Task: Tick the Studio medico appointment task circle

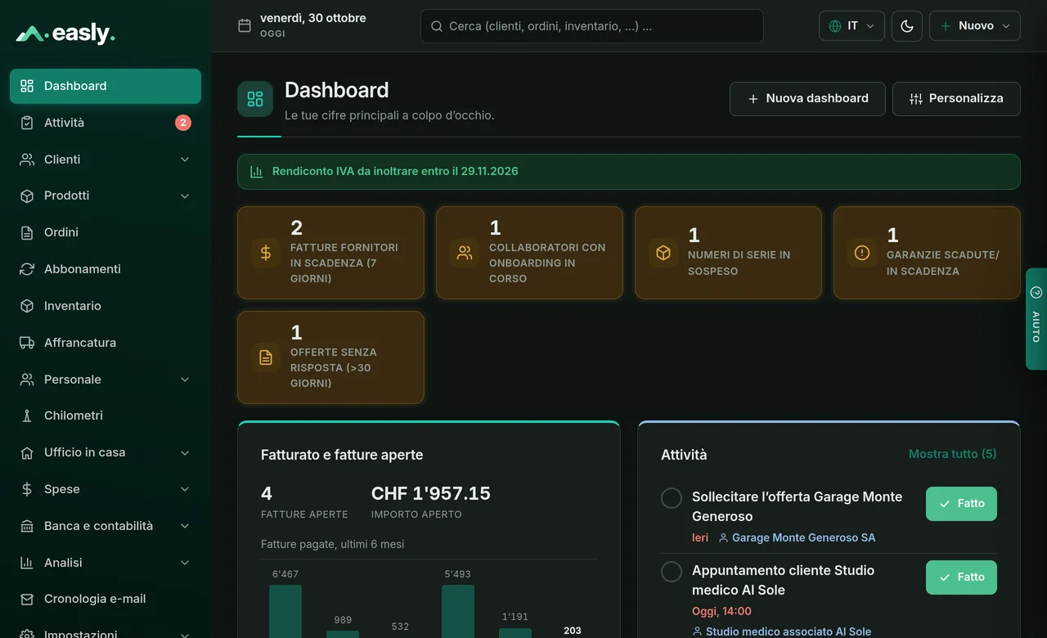Action: [x=672, y=572]
